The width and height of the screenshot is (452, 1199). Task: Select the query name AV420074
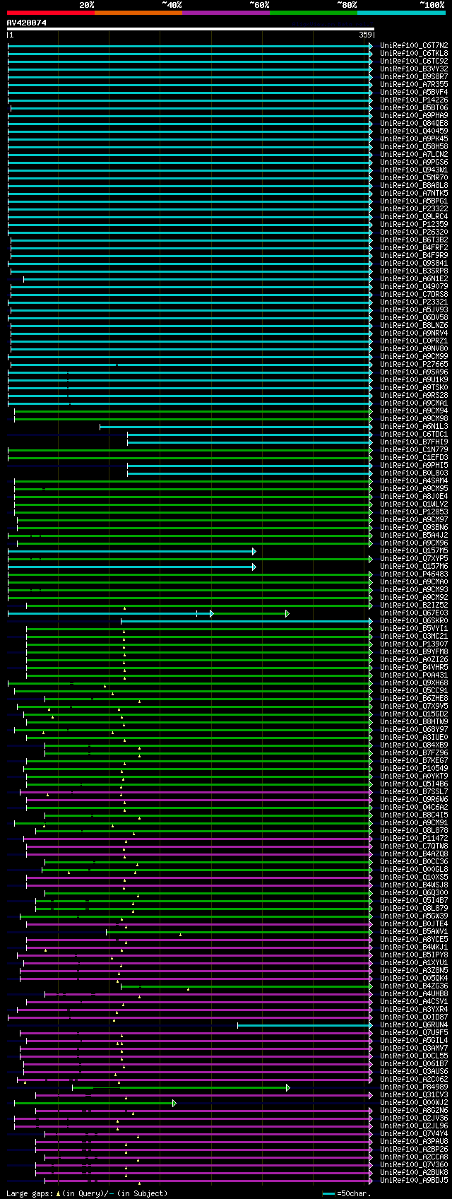click(27, 23)
